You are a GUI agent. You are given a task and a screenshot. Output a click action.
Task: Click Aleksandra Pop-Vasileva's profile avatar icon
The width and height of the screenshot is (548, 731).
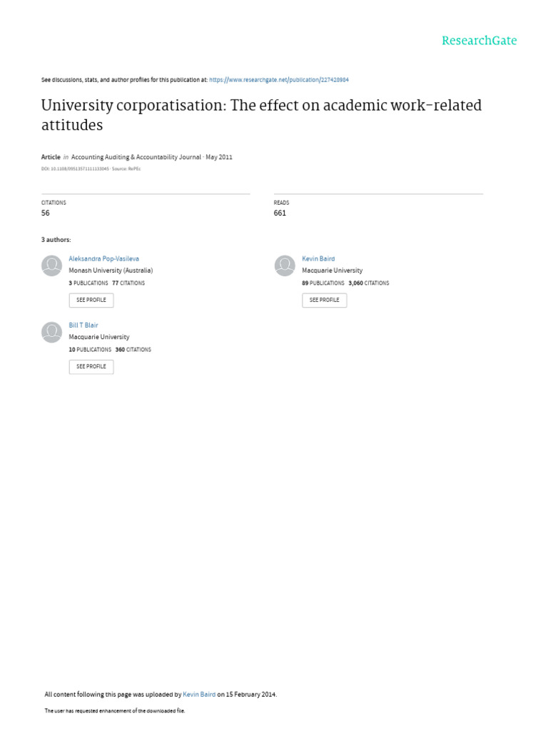click(51, 266)
